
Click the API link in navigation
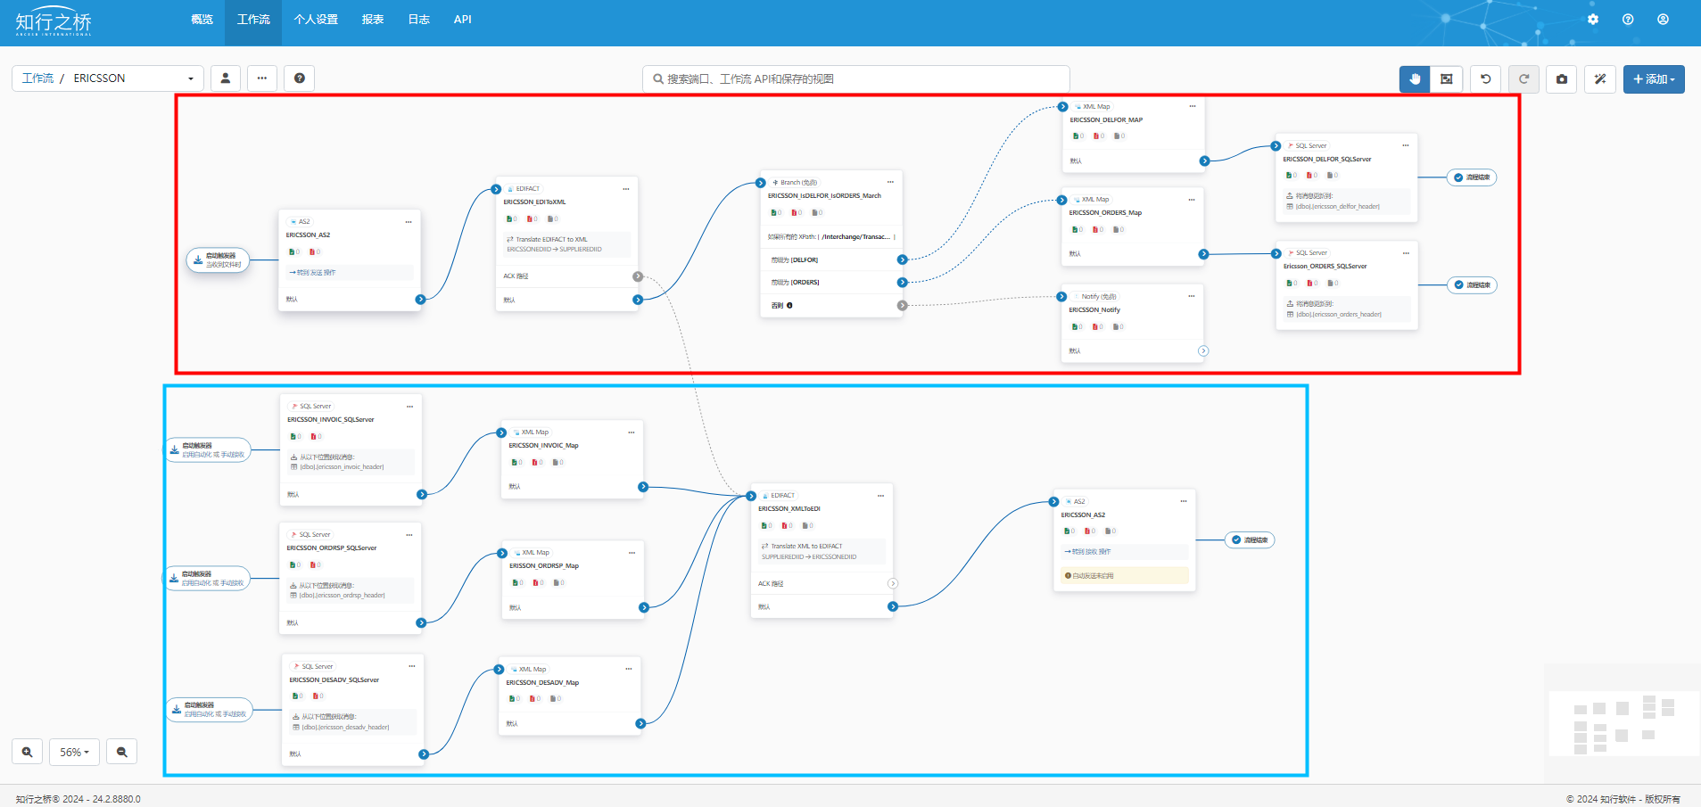tap(462, 20)
